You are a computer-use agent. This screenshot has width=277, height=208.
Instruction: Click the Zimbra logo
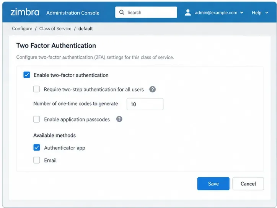coord(25,12)
